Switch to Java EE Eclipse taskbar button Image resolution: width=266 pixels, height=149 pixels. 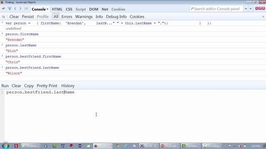click(x=149, y=146)
